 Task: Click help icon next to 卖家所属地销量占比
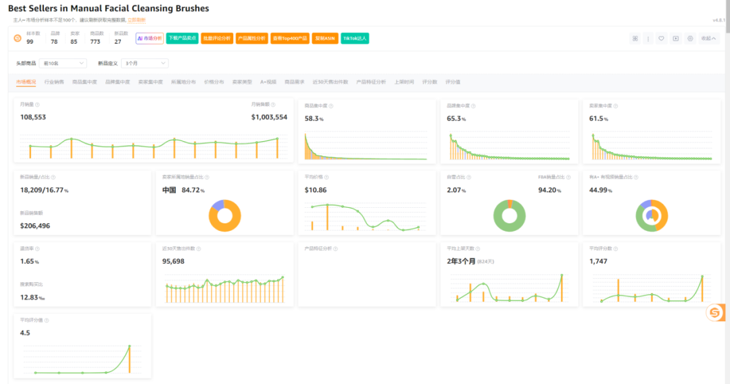207,177
